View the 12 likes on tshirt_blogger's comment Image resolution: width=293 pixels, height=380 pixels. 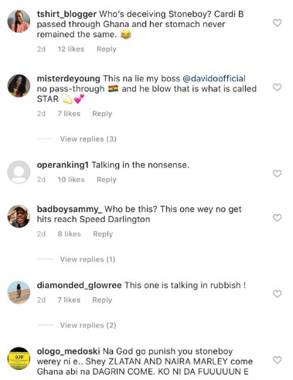tap(71, 49)
